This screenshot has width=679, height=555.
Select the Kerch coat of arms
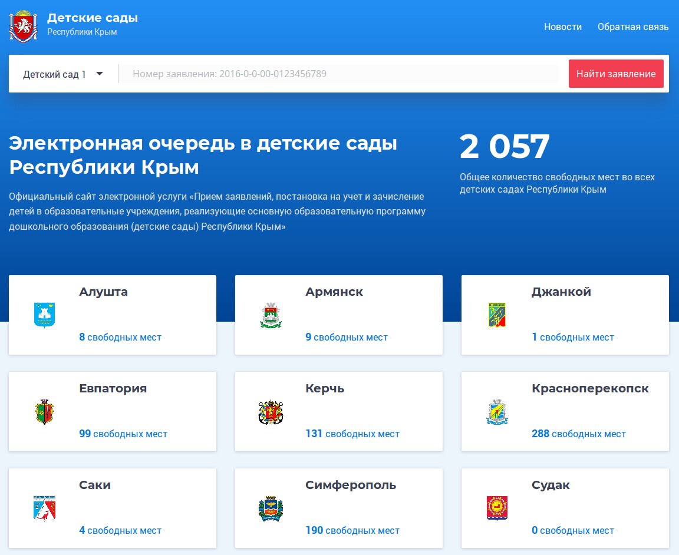pos(271,411)
